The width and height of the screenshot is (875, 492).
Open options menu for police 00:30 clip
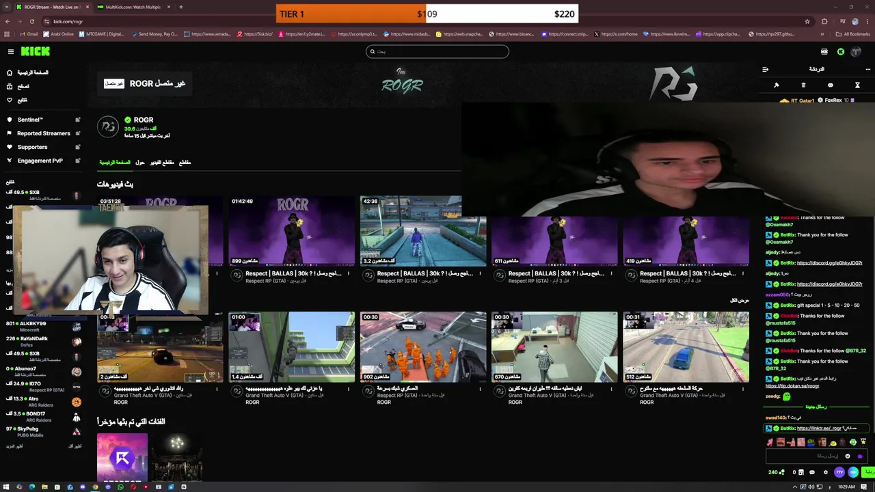tap(480, 389)
